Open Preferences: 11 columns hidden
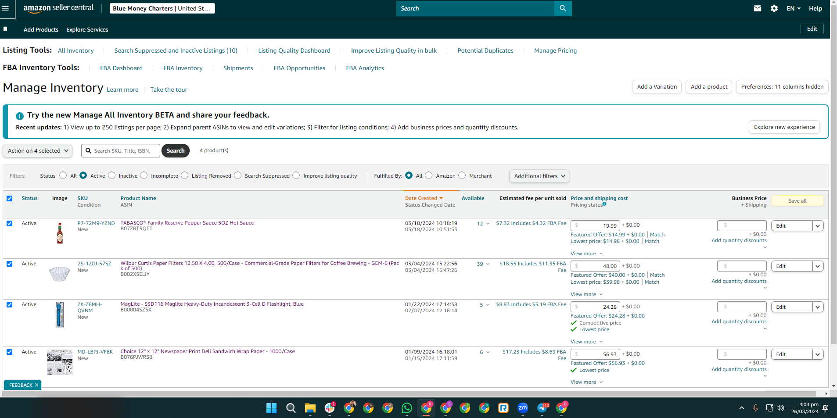This screenshot has height=418, width=837. [782, 87]
